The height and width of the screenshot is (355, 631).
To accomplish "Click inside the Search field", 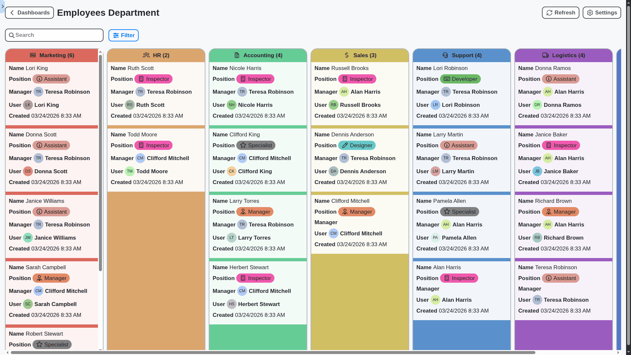I will tap(54, 35).
